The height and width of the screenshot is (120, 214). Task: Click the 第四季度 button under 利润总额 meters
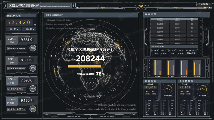tap(170, 113)
